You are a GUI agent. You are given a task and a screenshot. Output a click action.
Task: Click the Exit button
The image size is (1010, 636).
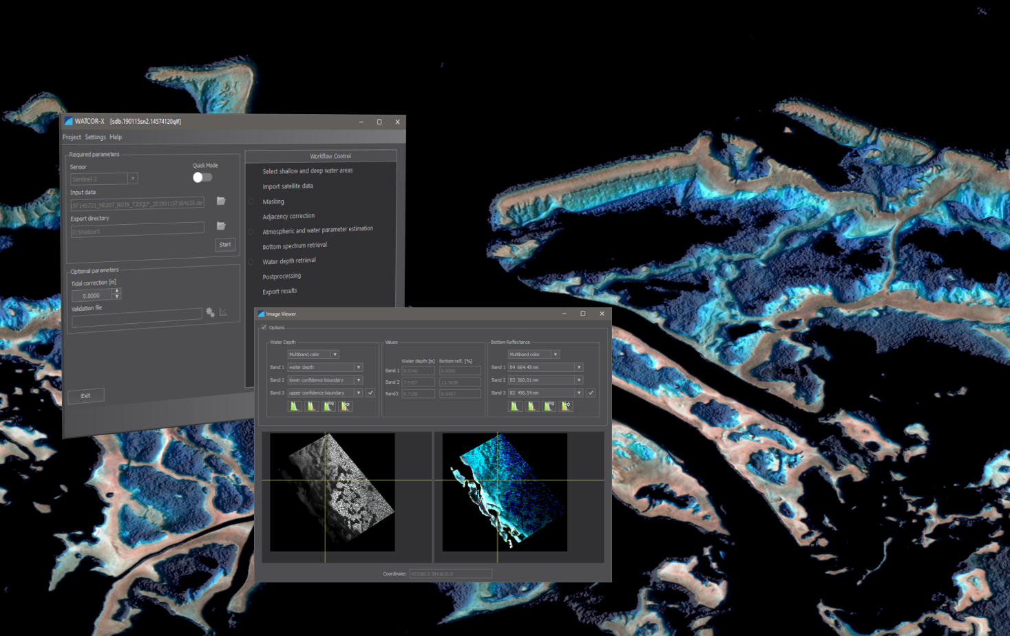click(x=86, y=395)
